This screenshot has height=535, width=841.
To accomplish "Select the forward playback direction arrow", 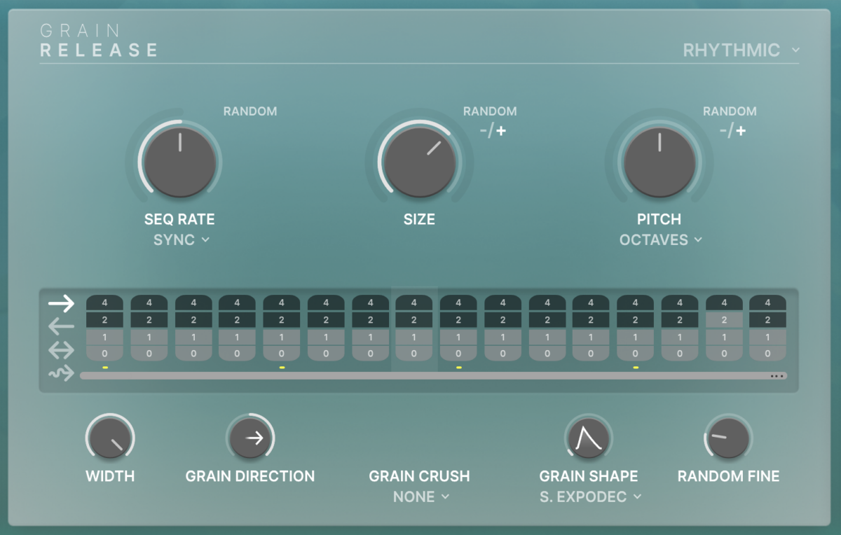I will point(61,303).
